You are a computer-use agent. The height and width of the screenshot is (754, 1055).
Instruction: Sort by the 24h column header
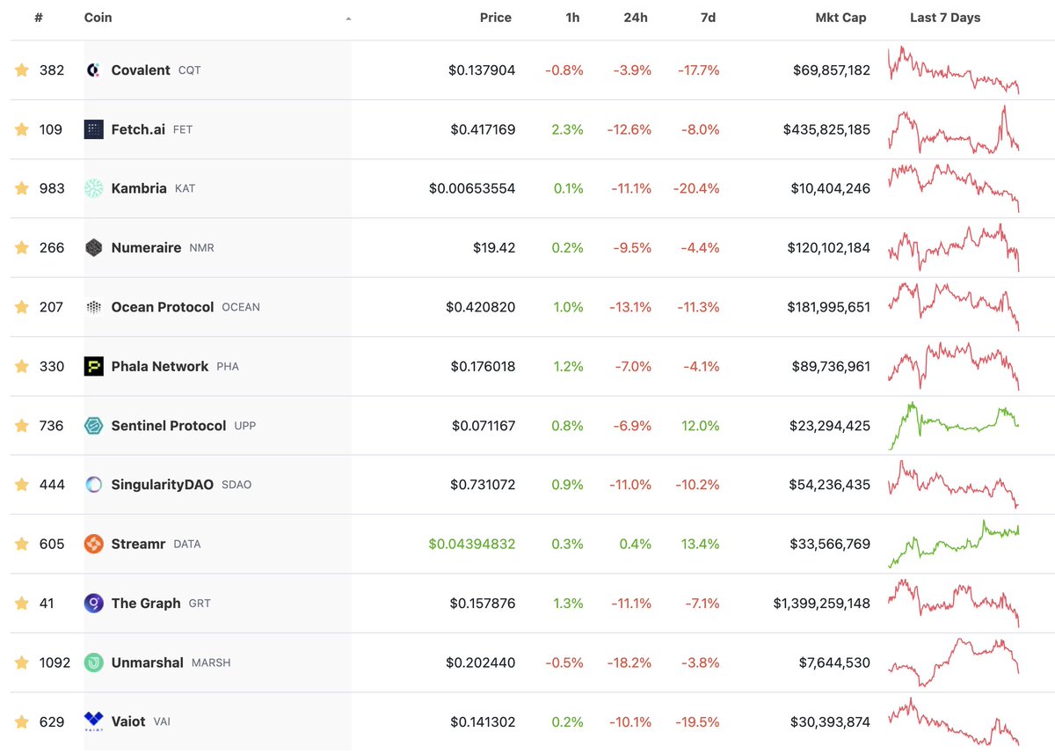[636, 18]
